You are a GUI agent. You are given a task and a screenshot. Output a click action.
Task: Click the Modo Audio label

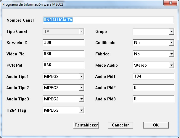[x=107, y=65]
